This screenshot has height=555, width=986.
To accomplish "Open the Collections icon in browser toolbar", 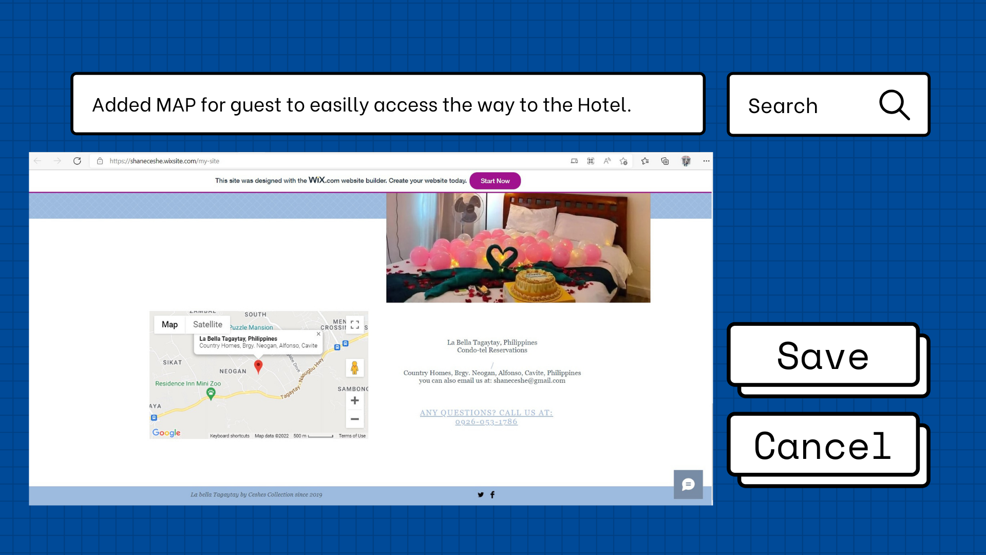I will (665, 161).
